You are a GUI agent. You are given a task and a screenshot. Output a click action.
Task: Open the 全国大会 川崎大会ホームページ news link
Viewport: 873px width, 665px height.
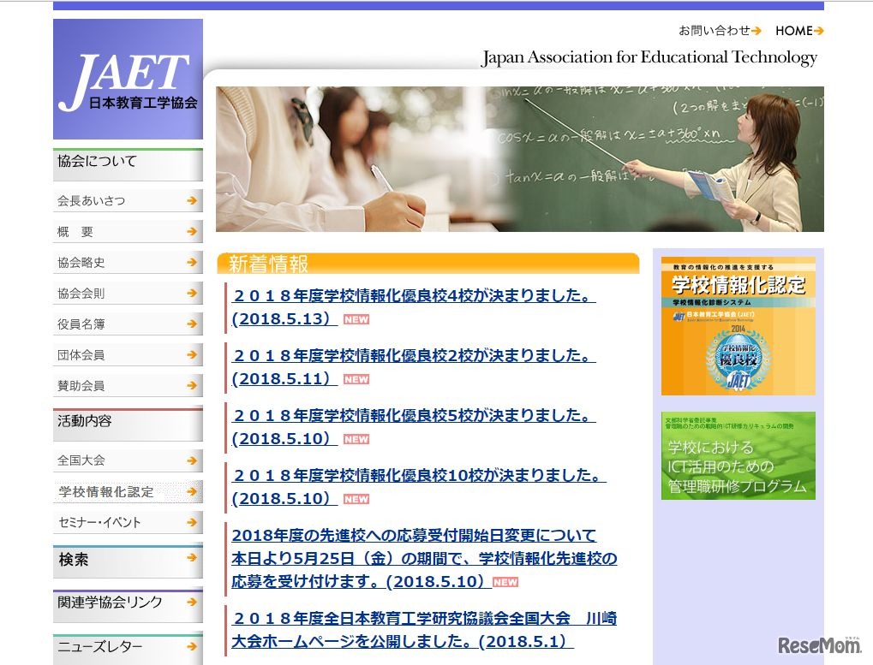(424, 630)
